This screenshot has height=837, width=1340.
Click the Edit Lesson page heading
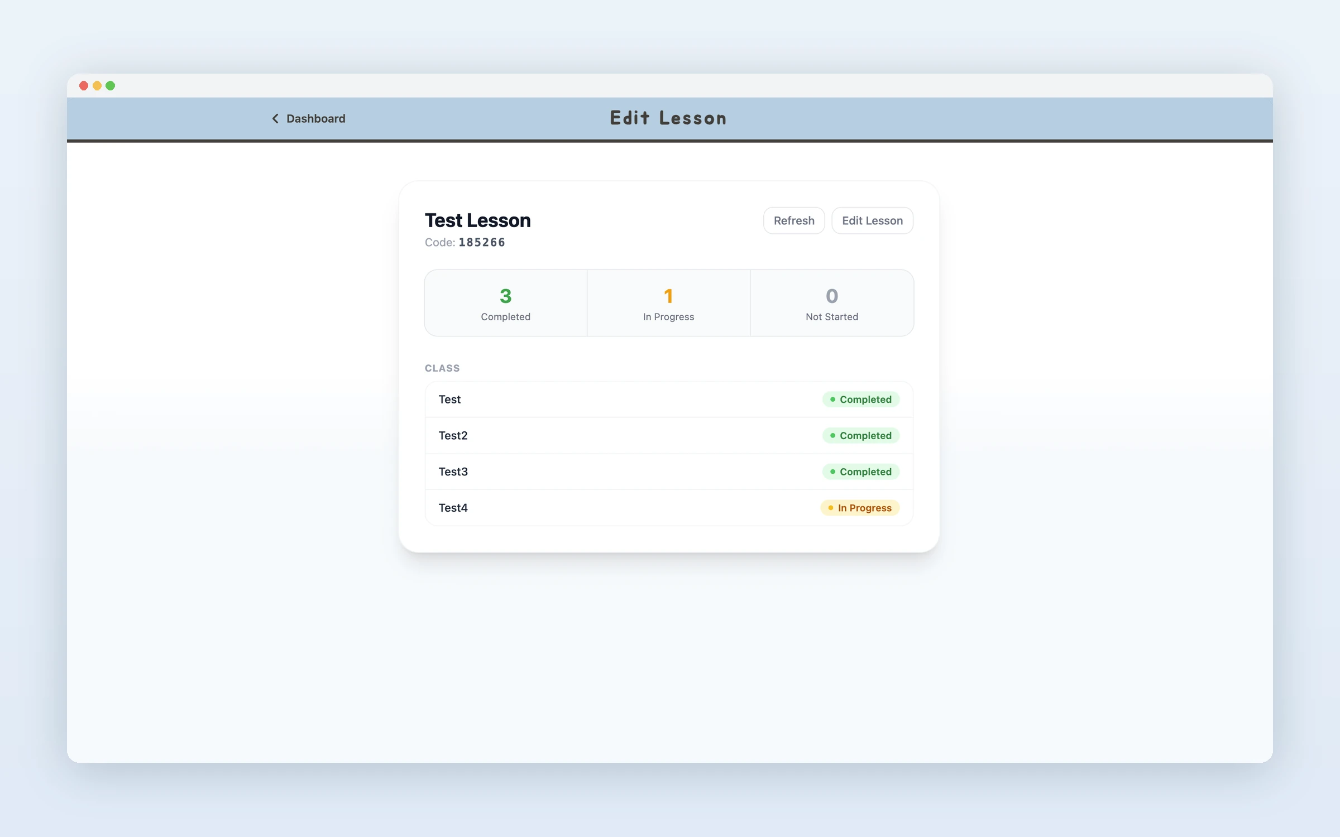point(668,118)
